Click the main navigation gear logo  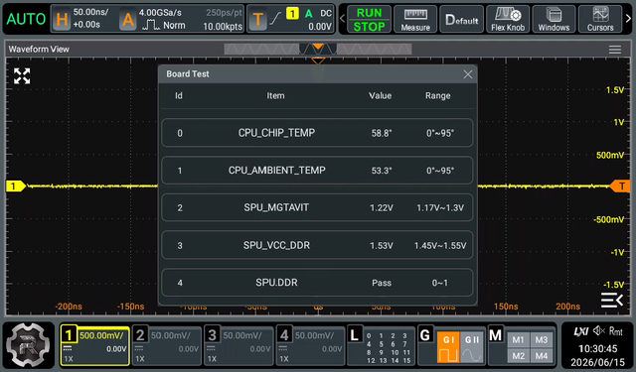coord(28,345)
